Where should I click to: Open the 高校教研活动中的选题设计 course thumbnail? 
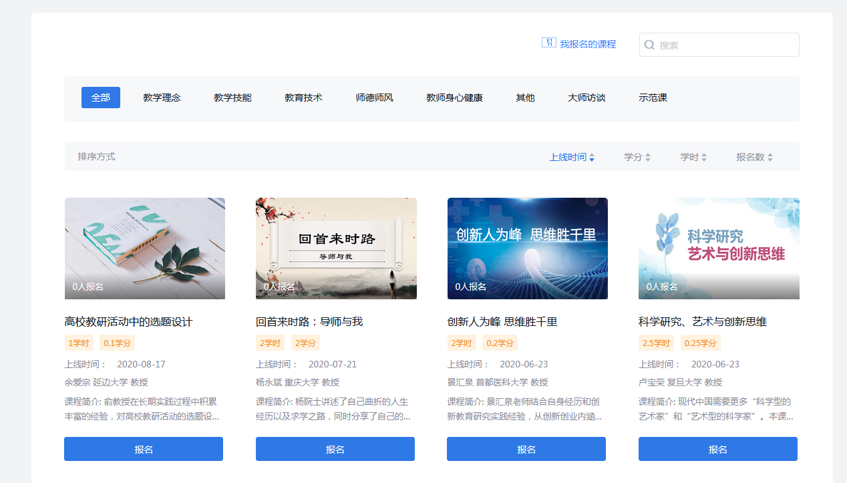[x=145, y=249]
